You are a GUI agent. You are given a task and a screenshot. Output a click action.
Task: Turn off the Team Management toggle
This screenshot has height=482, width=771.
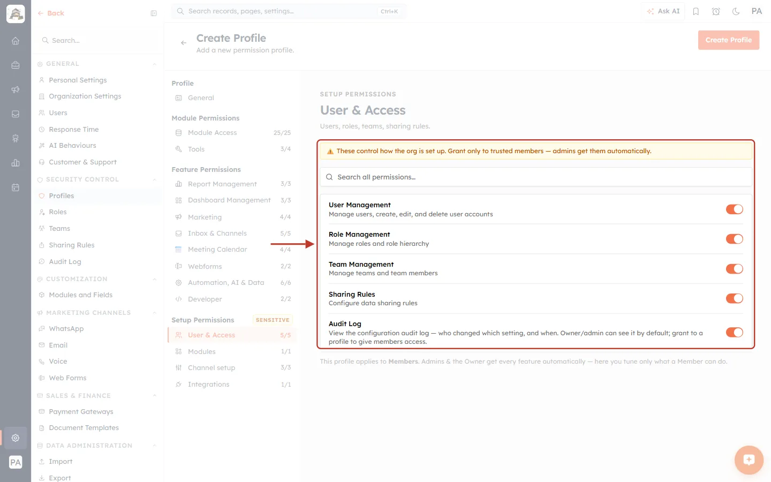[735, 269]
